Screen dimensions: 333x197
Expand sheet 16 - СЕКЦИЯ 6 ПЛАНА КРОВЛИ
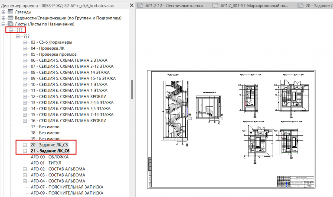tap(25, 121)
